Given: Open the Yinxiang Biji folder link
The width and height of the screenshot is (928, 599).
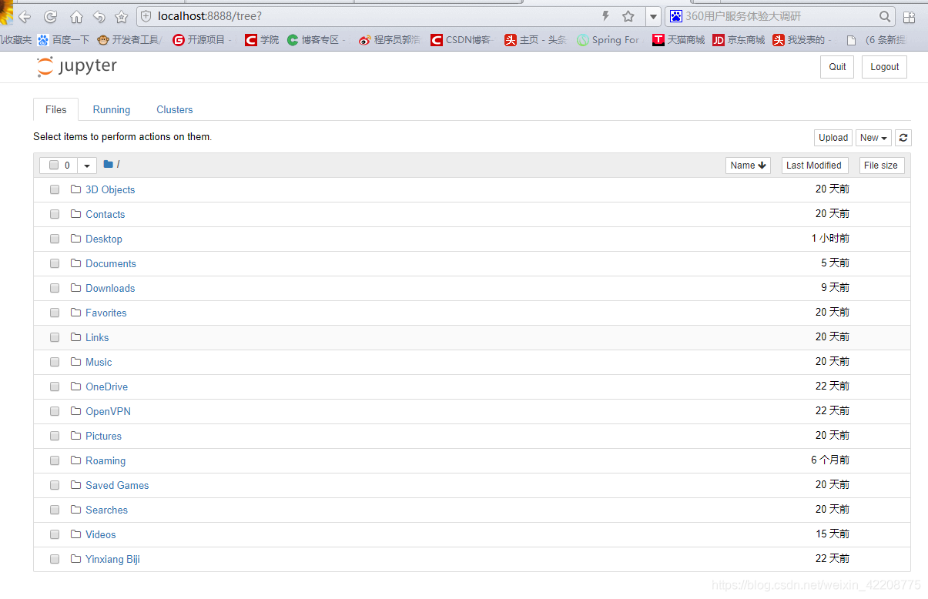Looking at the screenshot, I should 112,559.
